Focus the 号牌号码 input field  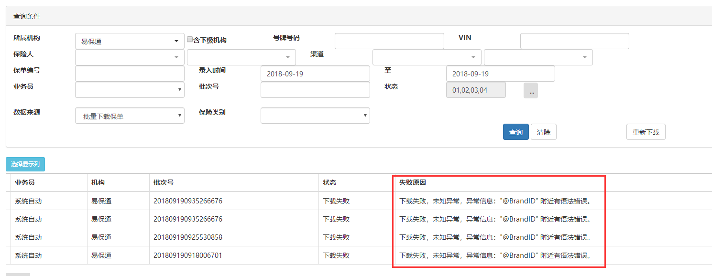pos(389,41)
